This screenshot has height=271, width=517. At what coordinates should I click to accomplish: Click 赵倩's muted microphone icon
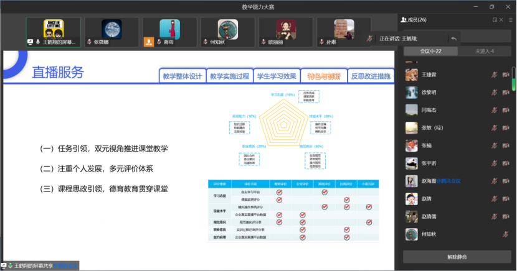[494, 200]
